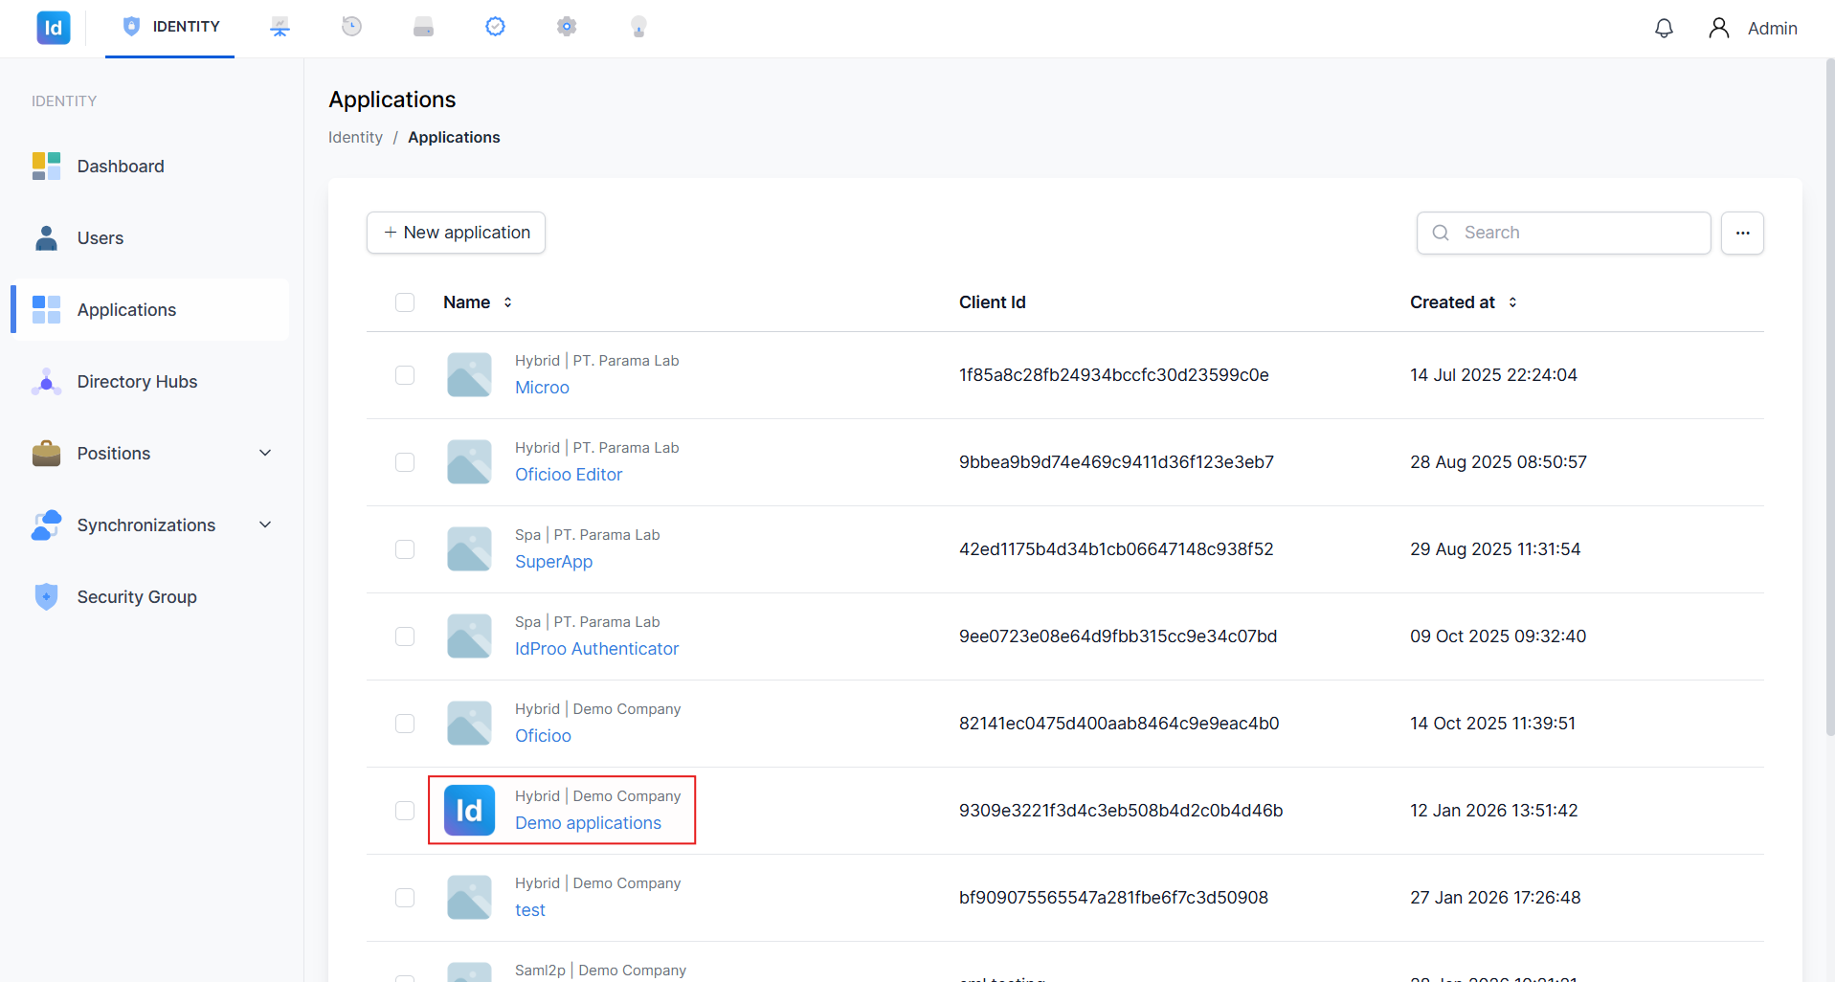The height and width of the screenshot is (982, 1835).
Task: Click the date 09 Oct 2025 09:32:40
Action: tap(1498, 636)
